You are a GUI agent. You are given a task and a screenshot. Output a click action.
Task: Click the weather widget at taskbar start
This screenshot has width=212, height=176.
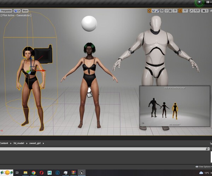pyautogui.click(x=7, y=172)
